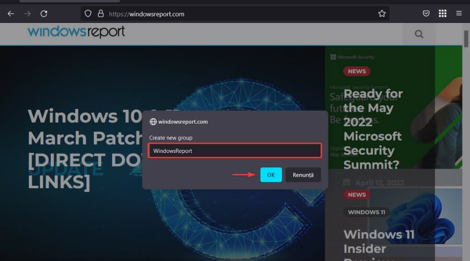470x261 pixels.
Task: Click the April 12, 2022 date text
Action: pyautogui.click(x=380, y=183)
